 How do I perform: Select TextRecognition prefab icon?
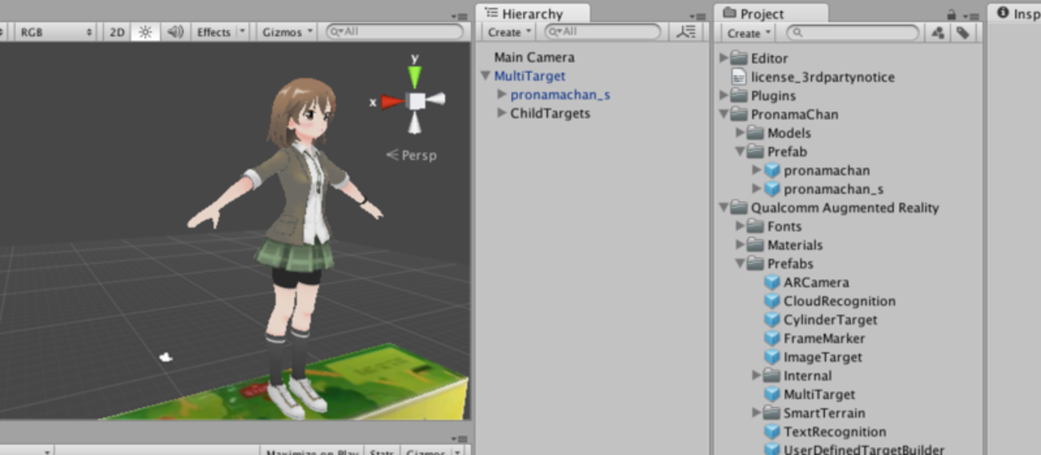pyautogui.click(x=772, y=432)
